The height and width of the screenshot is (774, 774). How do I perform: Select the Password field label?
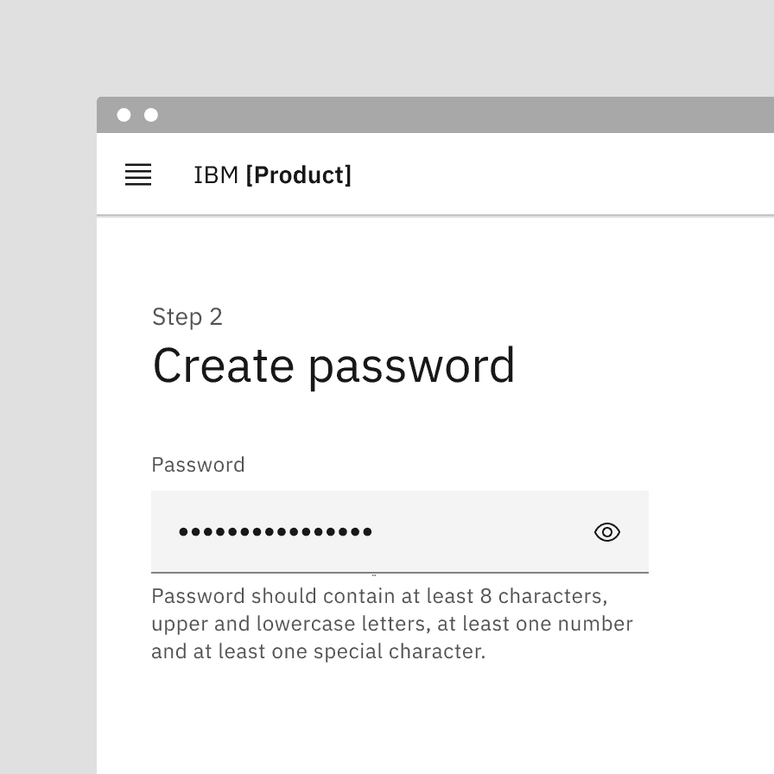click(x=198, y=465)
